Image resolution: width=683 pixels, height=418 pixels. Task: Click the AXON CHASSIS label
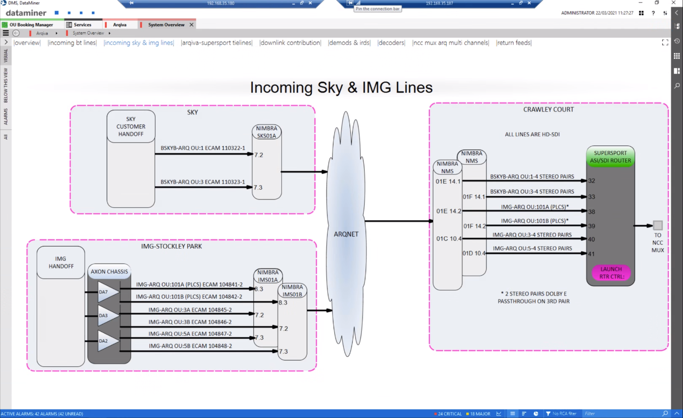pos(109,271)
